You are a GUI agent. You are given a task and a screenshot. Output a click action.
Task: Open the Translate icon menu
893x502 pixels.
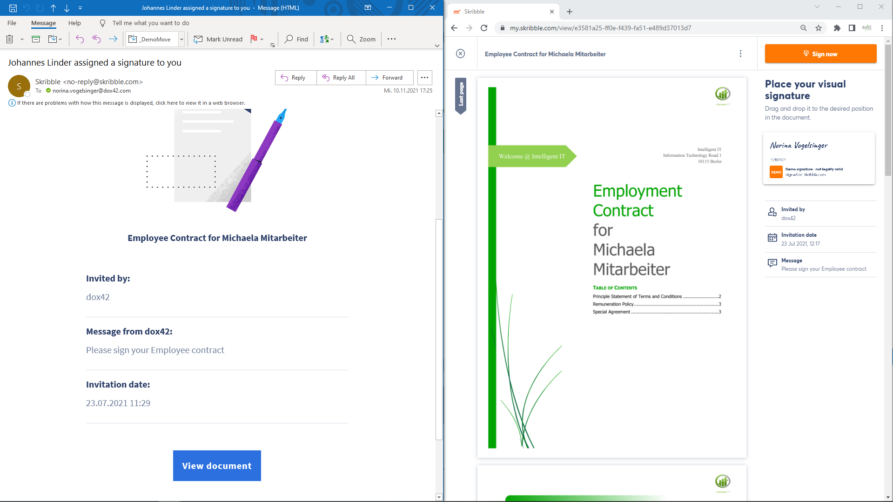(x=327, y=39)
